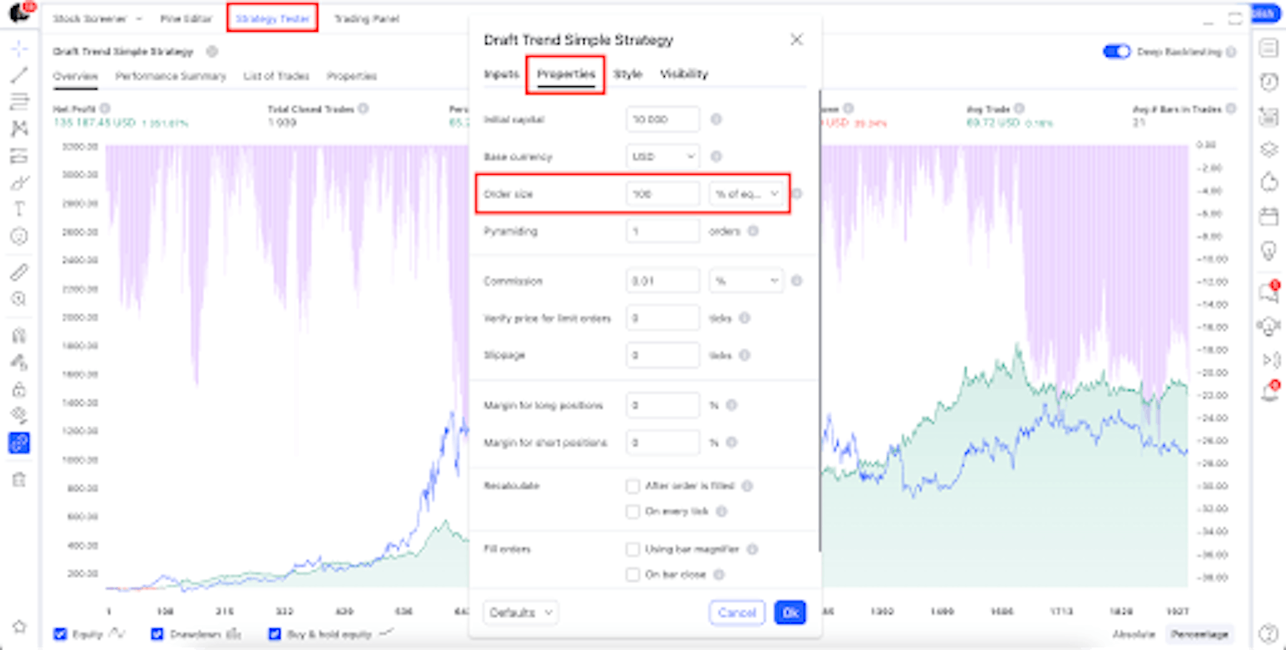Cancel the strategy properties dialog
This screenshot has width=1286, height=650.
[737, 612]
